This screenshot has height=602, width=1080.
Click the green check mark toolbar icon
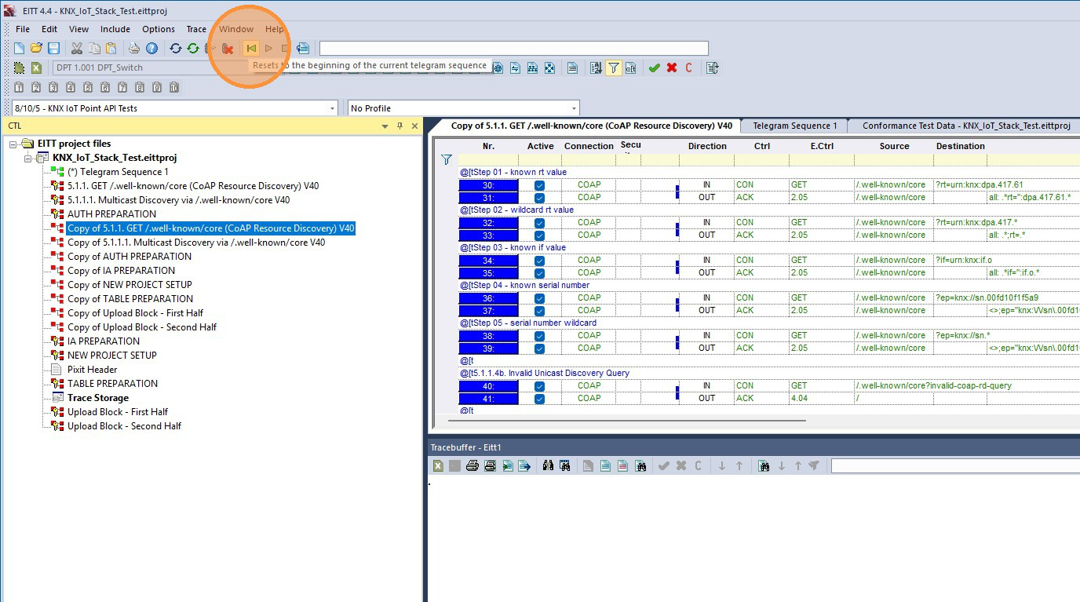coord(654,68)
